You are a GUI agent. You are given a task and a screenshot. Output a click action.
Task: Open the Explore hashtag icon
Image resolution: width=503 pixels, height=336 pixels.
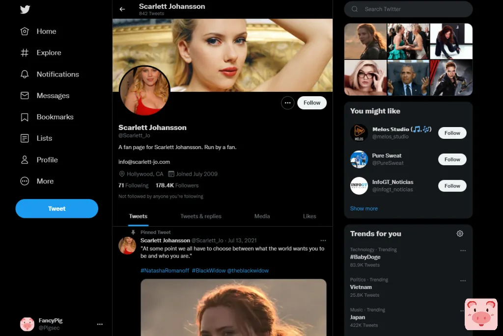[x=25, y=52]
